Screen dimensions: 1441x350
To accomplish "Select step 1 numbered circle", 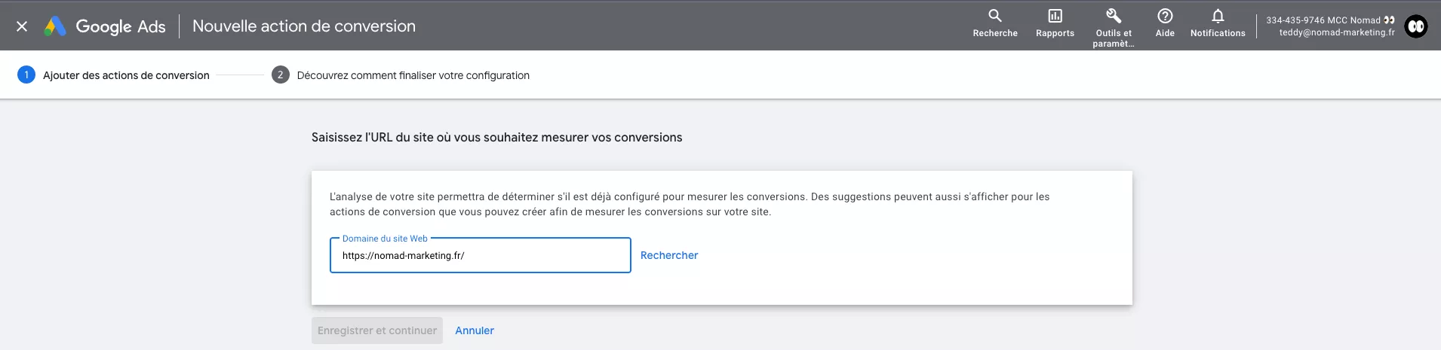I will 26,75.
